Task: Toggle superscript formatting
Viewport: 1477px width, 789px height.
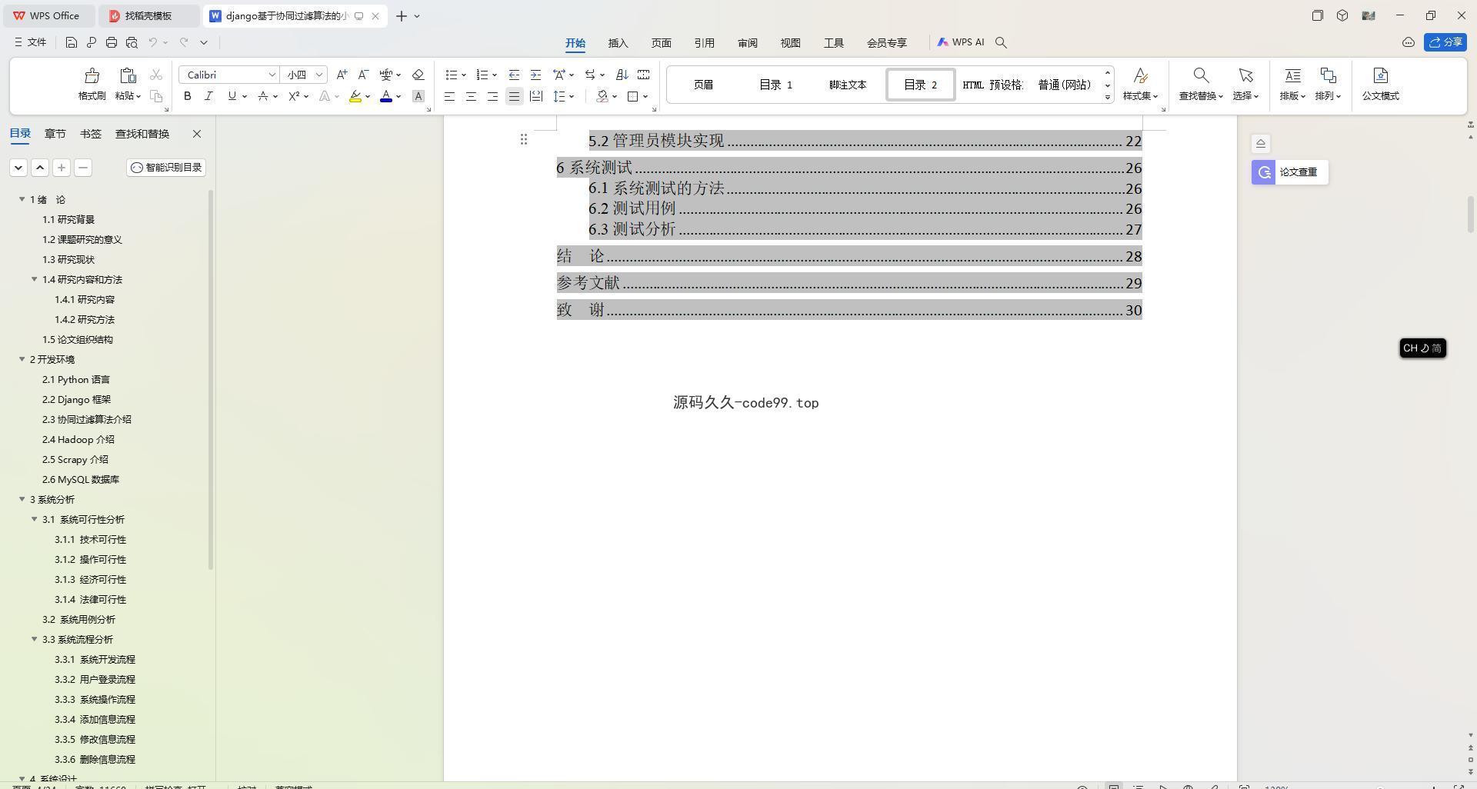Action: pyautogui.click(x=293, y=96)
